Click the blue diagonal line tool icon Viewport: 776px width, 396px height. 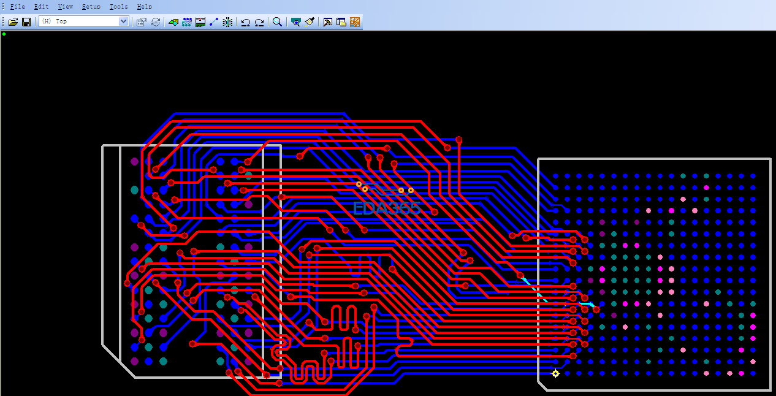click(x=214, y=22)
